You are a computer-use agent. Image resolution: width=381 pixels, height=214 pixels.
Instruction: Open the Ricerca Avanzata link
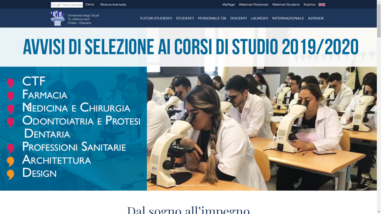click(x=113, y=4)
